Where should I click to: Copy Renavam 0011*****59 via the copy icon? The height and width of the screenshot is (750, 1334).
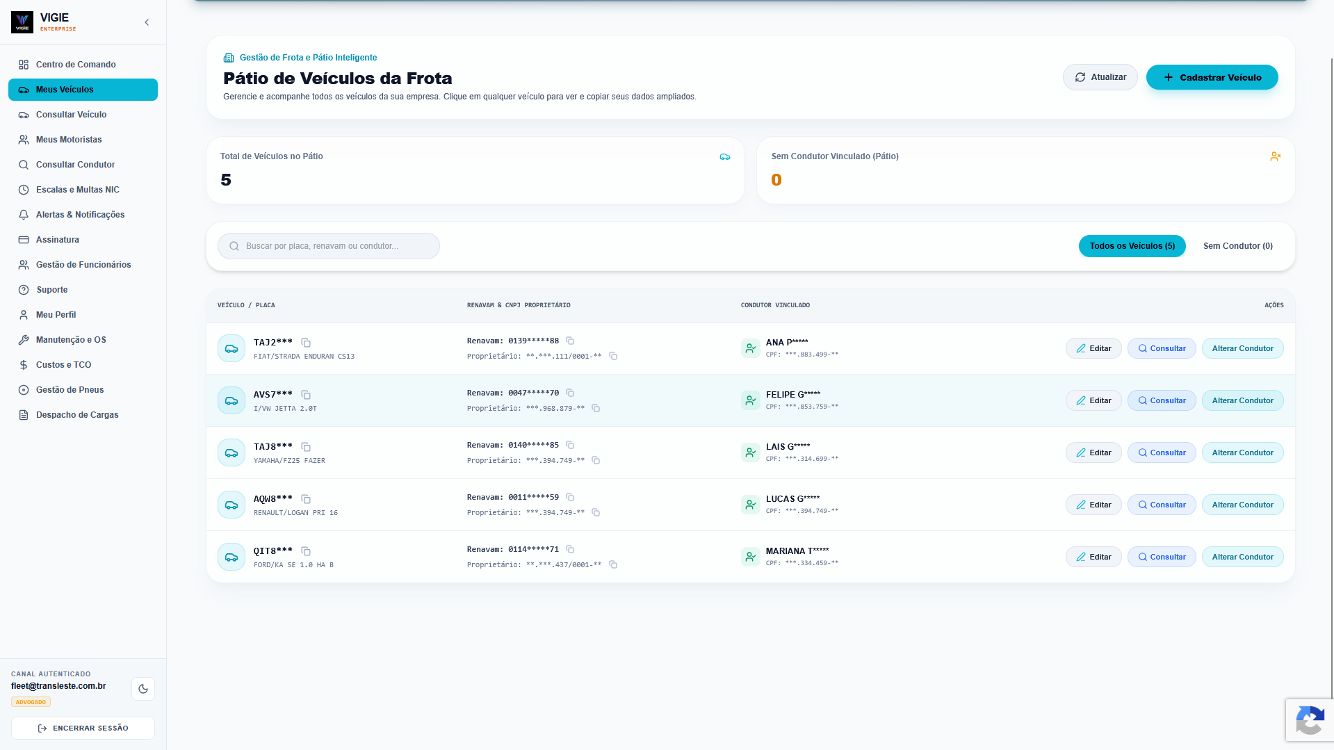(x=570, y=497)
